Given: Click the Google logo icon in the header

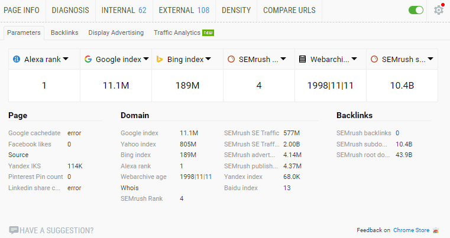Looking at the screenshot, I should tap(88, 60).
